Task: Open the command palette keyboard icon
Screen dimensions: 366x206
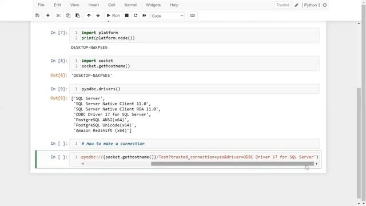Action: (x=192, y=15)
